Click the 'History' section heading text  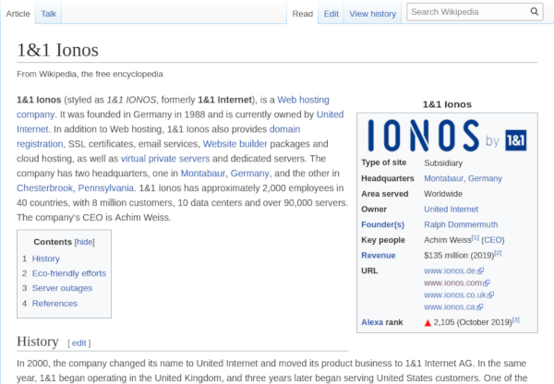(x=38, y=342)
